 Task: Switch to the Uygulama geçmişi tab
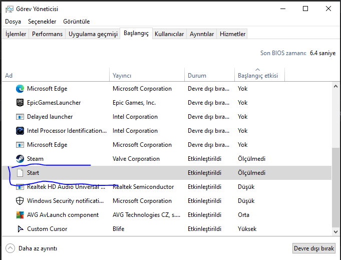93,34
